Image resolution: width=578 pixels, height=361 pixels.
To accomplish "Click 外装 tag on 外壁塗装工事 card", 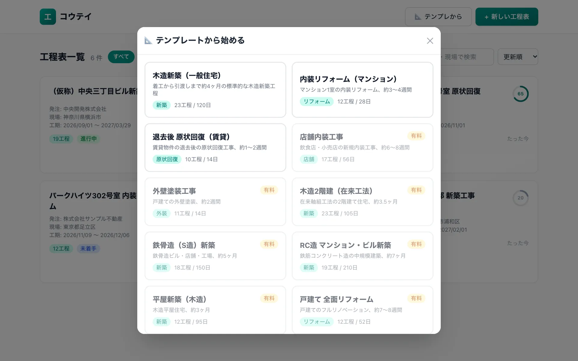I will pyautogui.click(x=162, y=213).
